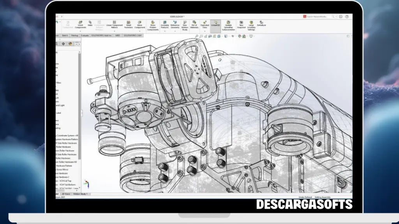Switch to the SOLIDWORKS CAM tab
This screenshot has width=399, height=224.
[x=131, y=35]
